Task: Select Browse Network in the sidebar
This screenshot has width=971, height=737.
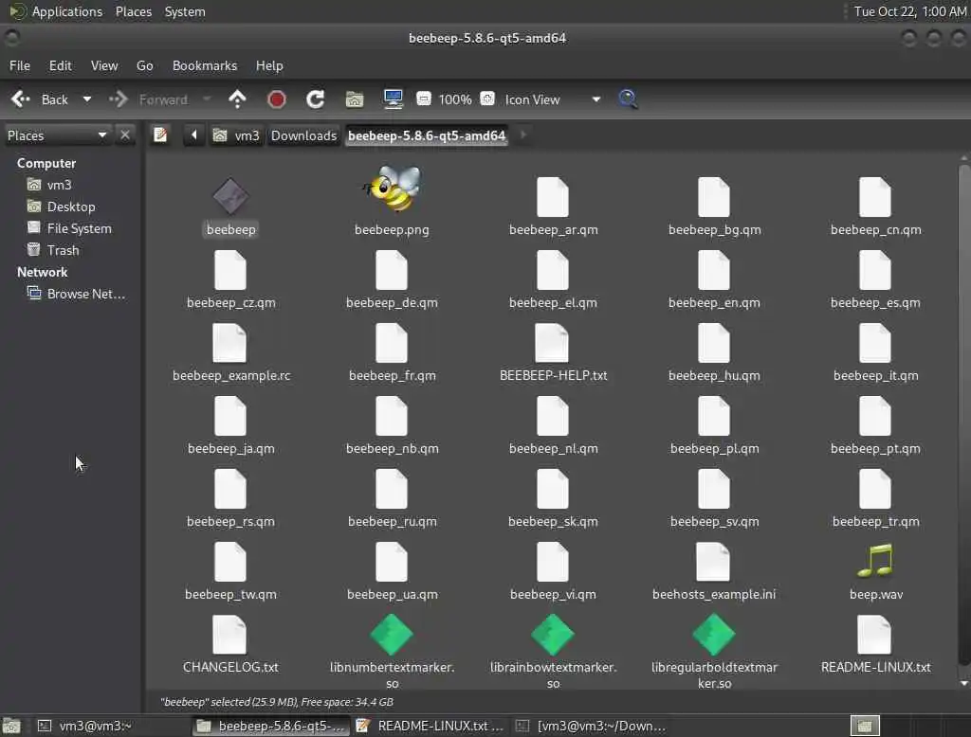Action: coord(86,294)
